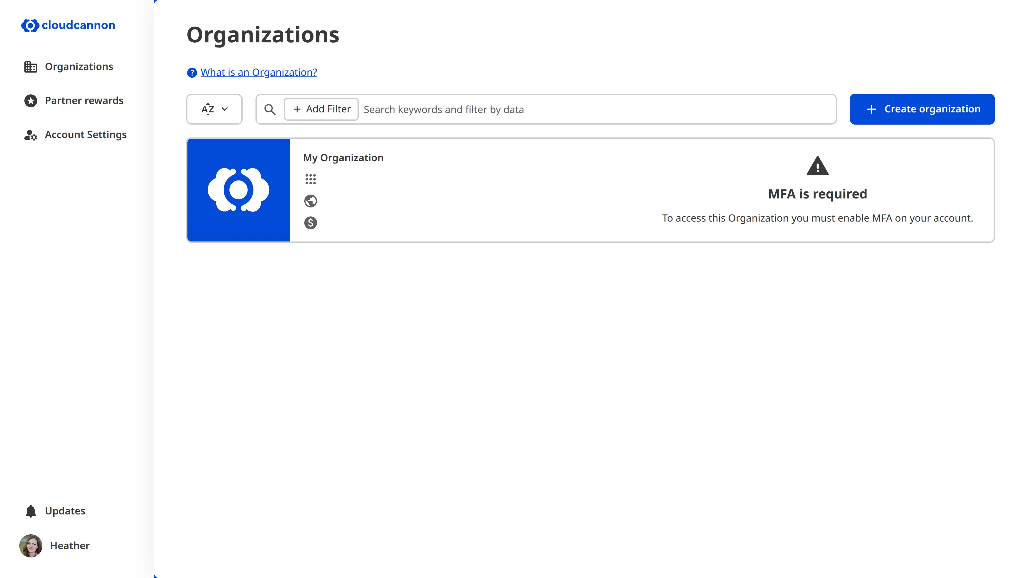Screen dimensions: 1027x578
Task: Open the A-Z sort order dropdown
Action: point(214,109)
